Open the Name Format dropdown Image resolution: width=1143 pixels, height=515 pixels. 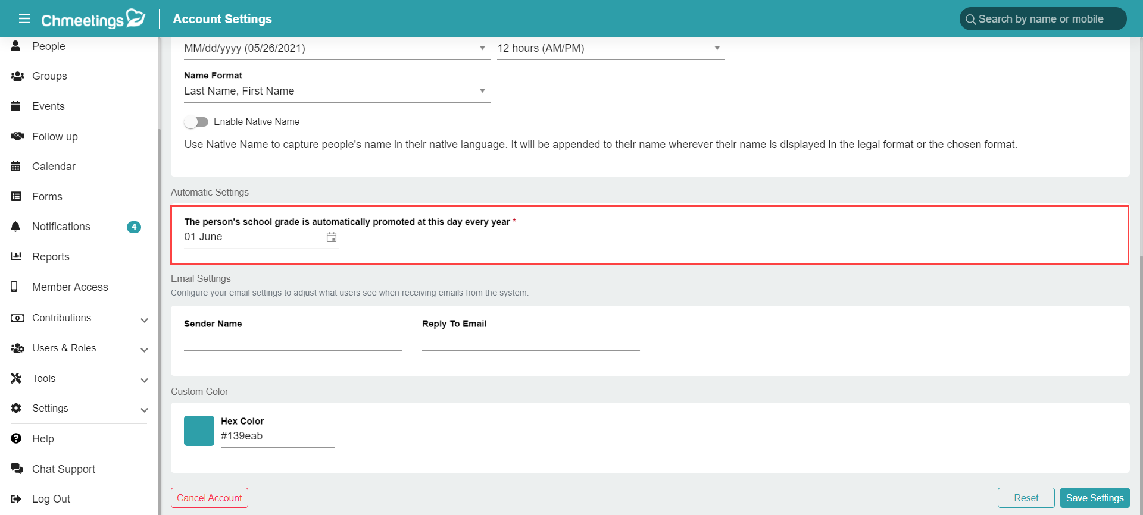pos(337,91)
